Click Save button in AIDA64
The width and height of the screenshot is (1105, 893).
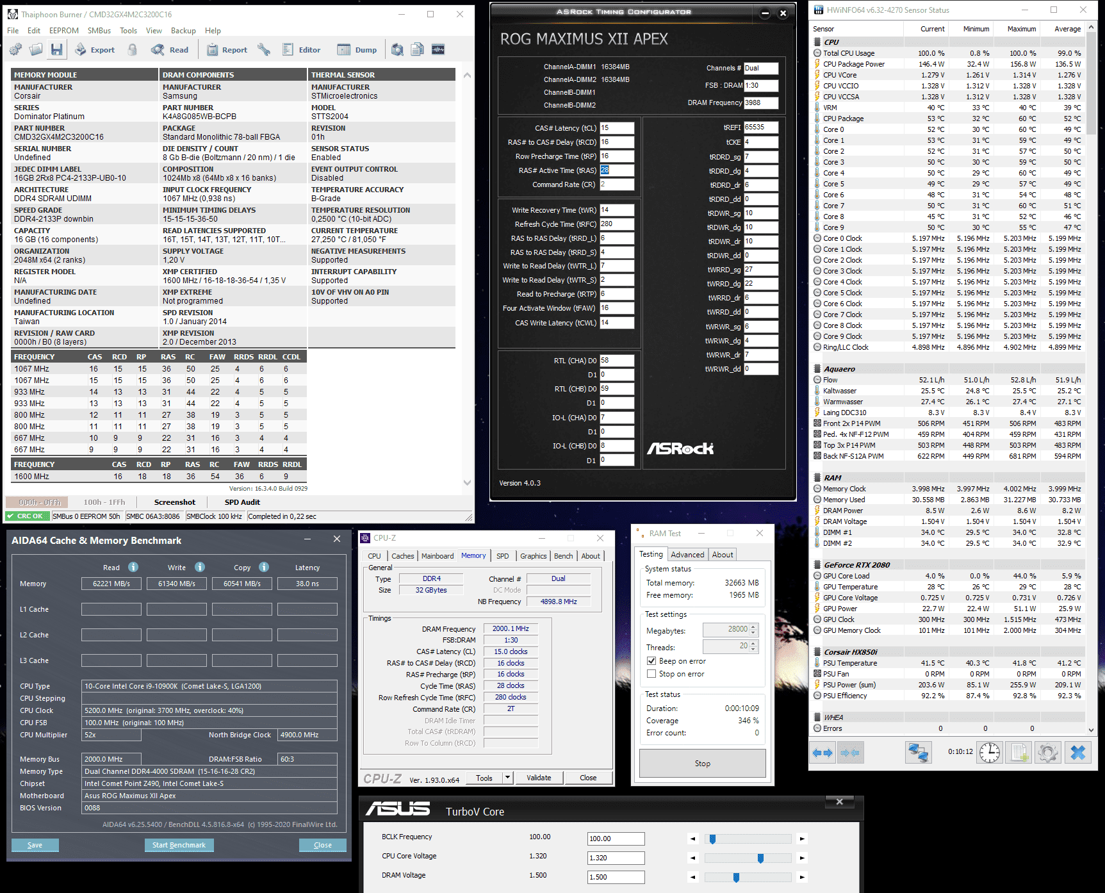35,845
